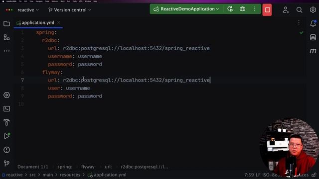Click the green inspection checkmark widget
319x179 pixels.
tap(301, 32)
